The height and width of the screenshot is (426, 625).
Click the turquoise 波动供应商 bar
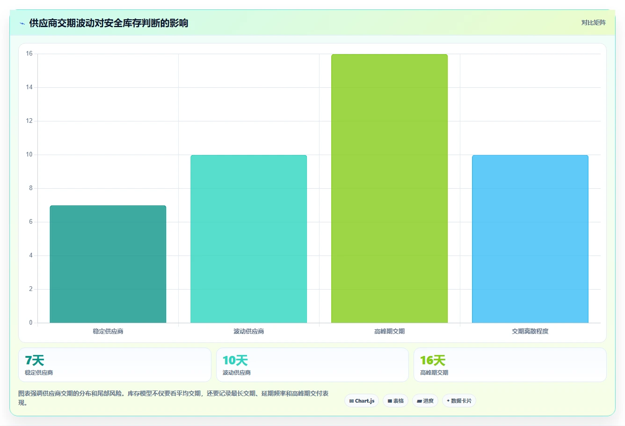pos(248,239)
